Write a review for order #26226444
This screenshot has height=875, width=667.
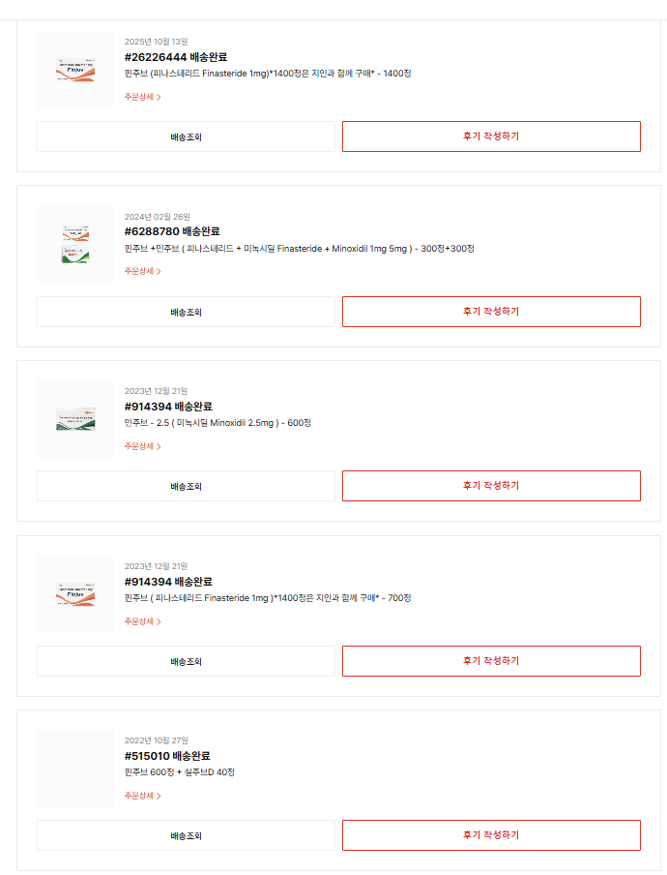[x=491, y=136]
